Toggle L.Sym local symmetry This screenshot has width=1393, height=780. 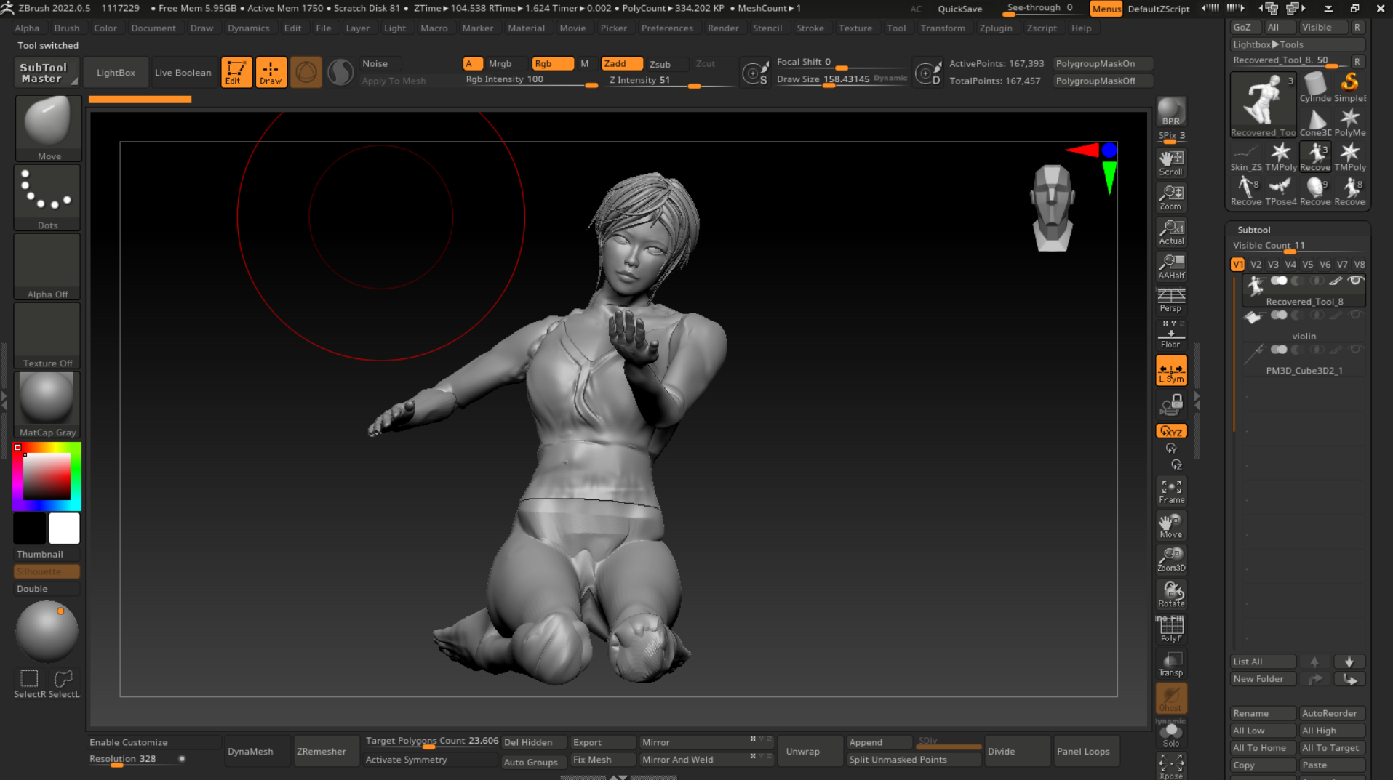click(1170, 370)
